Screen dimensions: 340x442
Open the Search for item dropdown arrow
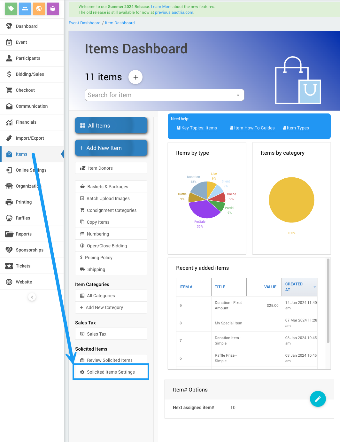[x=238, y=95]
